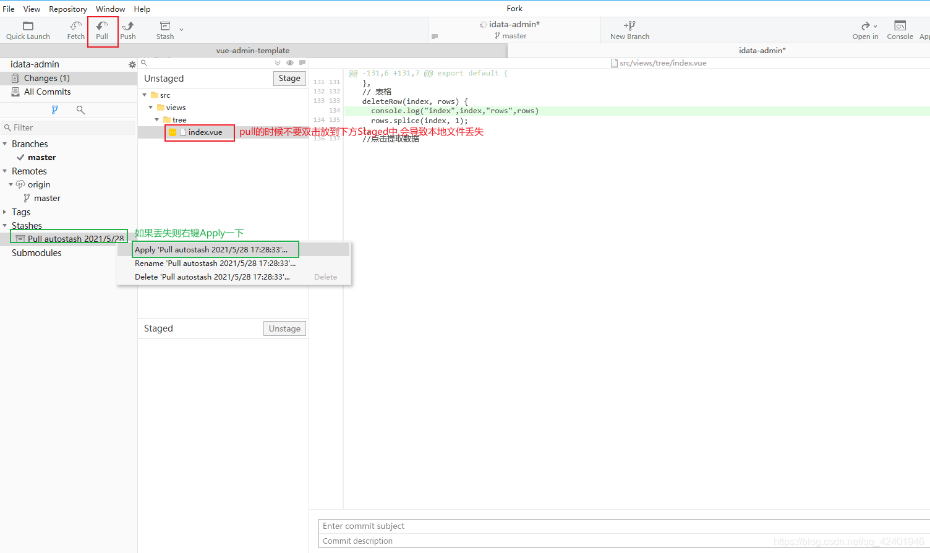Collapse the origin remote node
The width and height of the screenshot is (930, 553).
[11, 185]
